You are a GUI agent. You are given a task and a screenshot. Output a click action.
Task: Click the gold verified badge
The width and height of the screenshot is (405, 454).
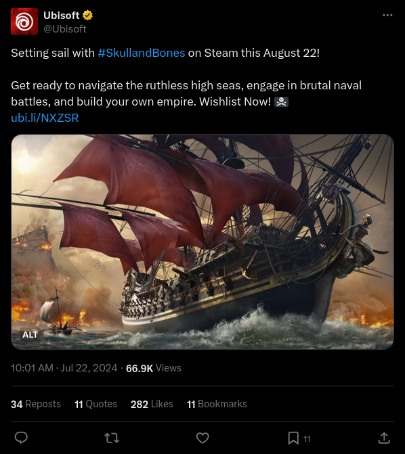tap(87, 16)
